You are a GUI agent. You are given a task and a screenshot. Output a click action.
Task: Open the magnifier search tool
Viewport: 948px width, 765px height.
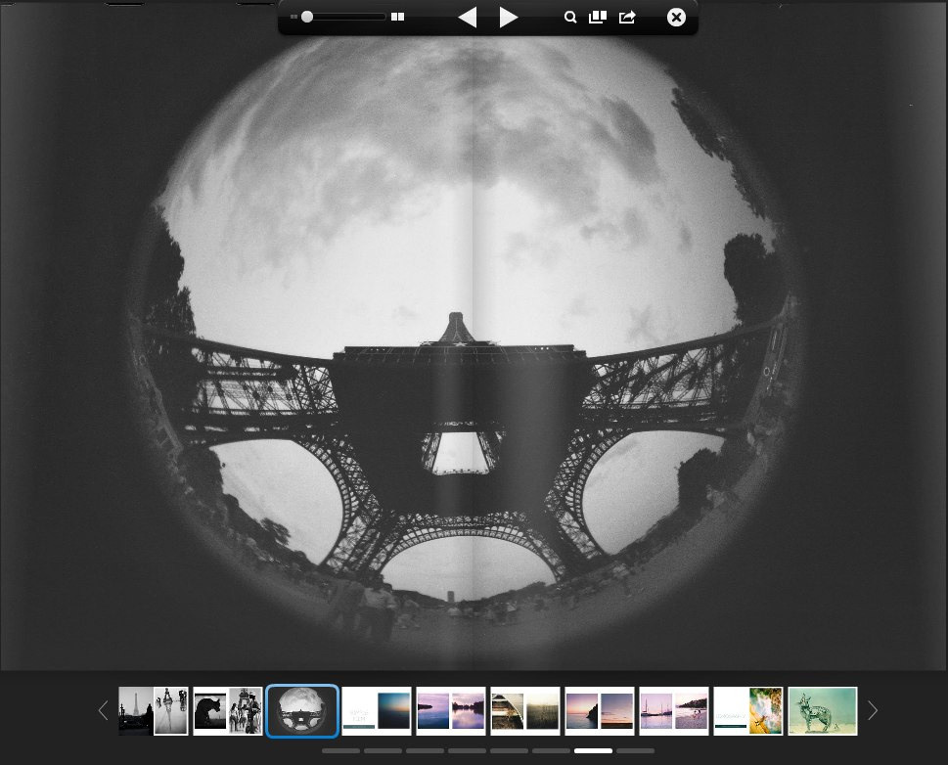pos(570,18)
